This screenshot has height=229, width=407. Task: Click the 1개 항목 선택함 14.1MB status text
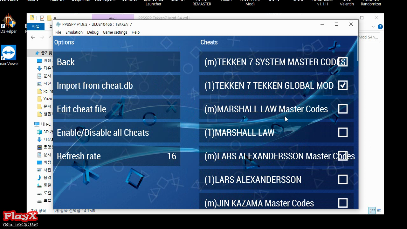74,211
